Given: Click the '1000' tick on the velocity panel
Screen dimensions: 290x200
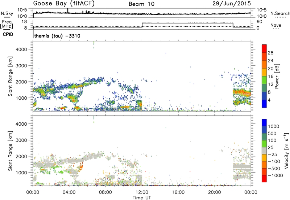Looking at the screenshot, I should (x=21, y=173).
